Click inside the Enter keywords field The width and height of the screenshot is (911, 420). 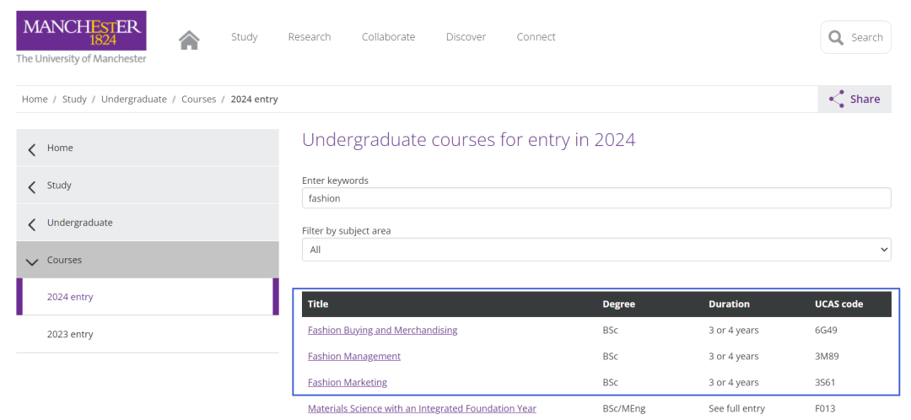point(596,198)
